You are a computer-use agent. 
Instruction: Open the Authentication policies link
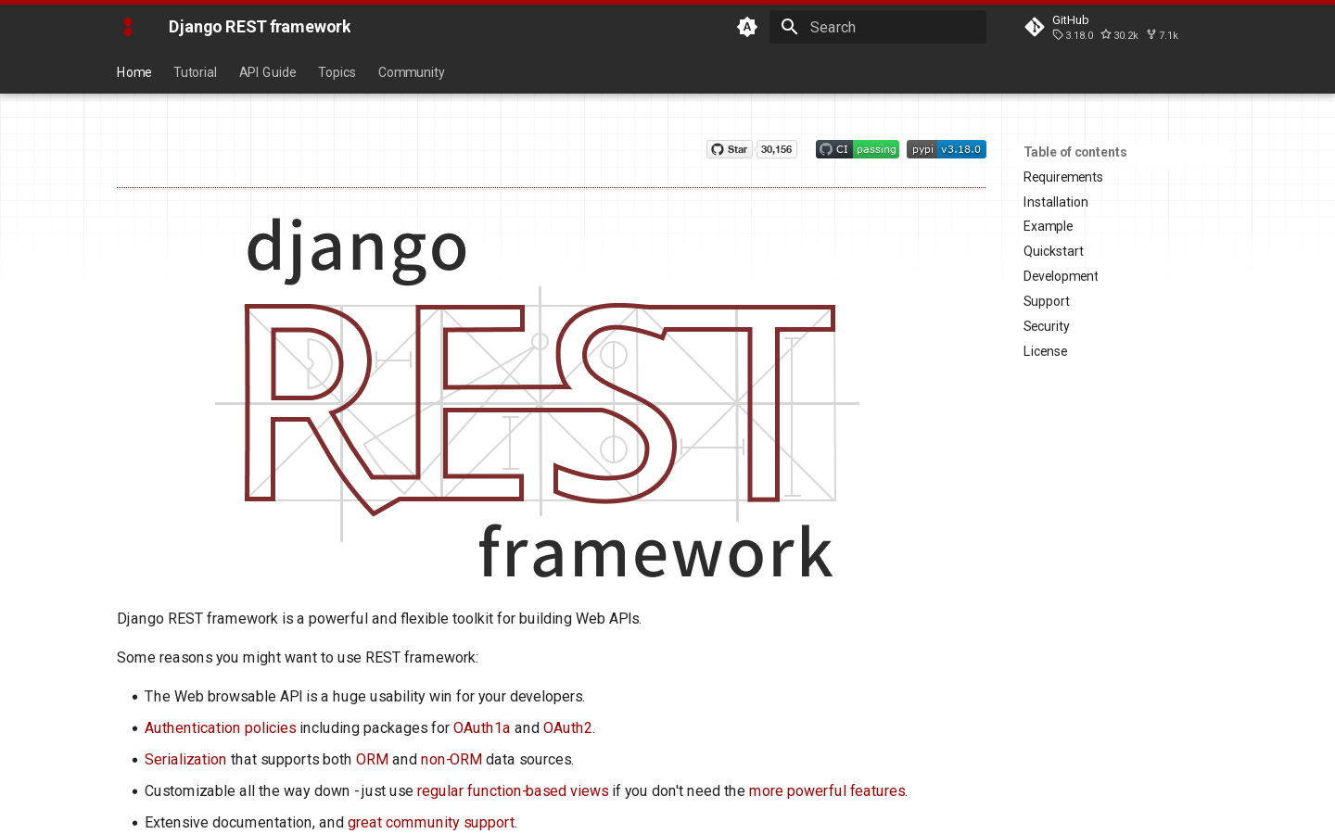(221, 728)
